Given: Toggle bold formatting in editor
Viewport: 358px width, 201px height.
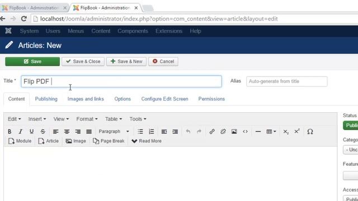Looking at the screenshot, I should coord(10,132).
